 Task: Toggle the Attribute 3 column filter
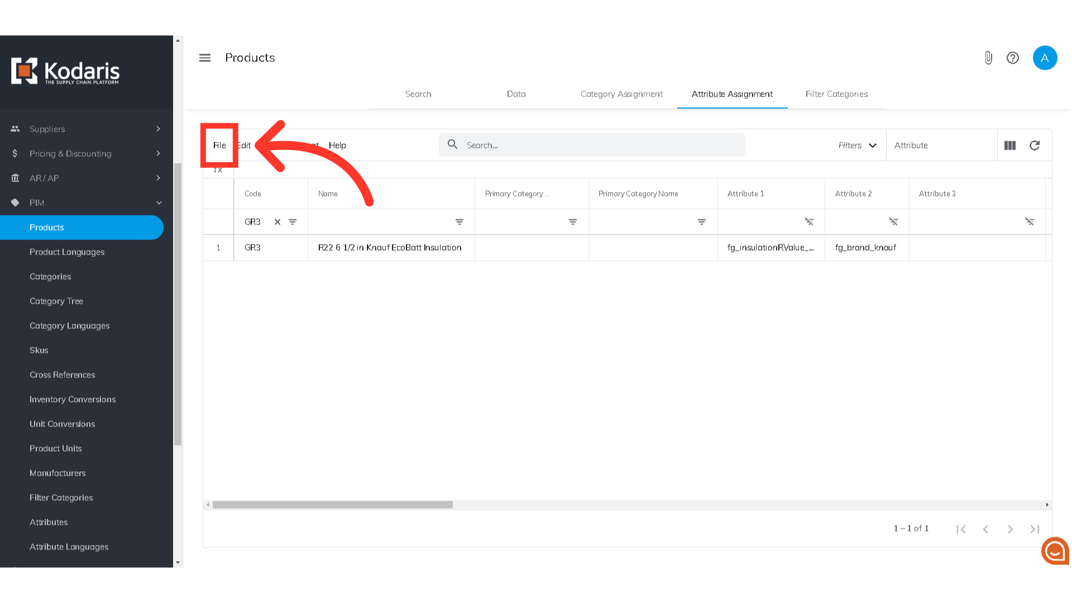pyautogui.click(x=1030, y=222)
